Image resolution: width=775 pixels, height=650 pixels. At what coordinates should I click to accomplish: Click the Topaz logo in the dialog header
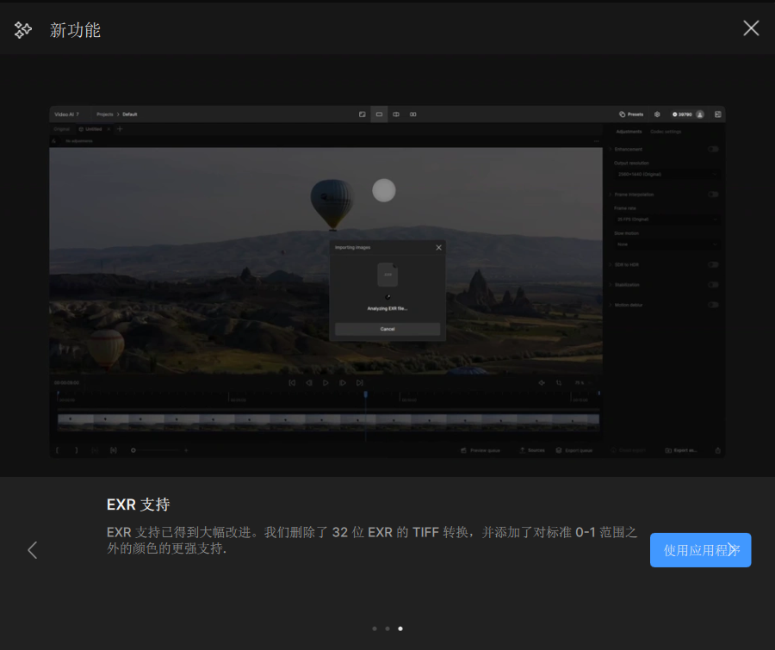(x=22, y=28)
